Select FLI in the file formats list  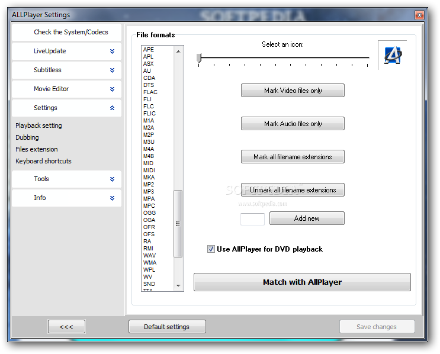coord(147,99)
